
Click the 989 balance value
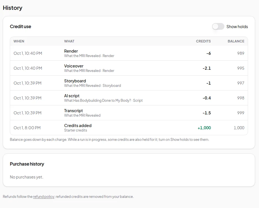coord(241,53)
